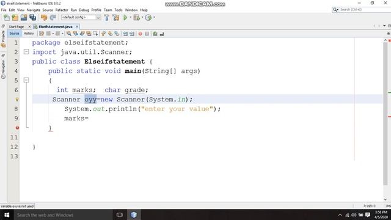Switch to the Start Page tab
The image size is (391, 220).
pos(16,26)
